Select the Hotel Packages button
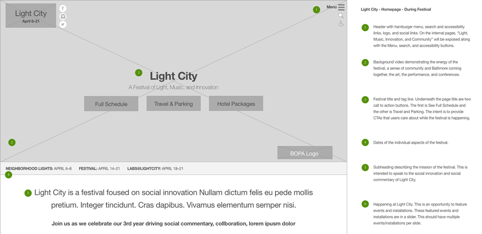482x234 pixels. click(x=236, y=103)
